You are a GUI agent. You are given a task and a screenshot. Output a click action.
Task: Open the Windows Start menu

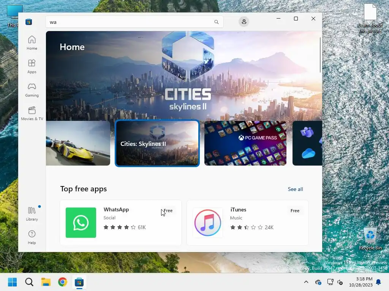coord(12,282)
